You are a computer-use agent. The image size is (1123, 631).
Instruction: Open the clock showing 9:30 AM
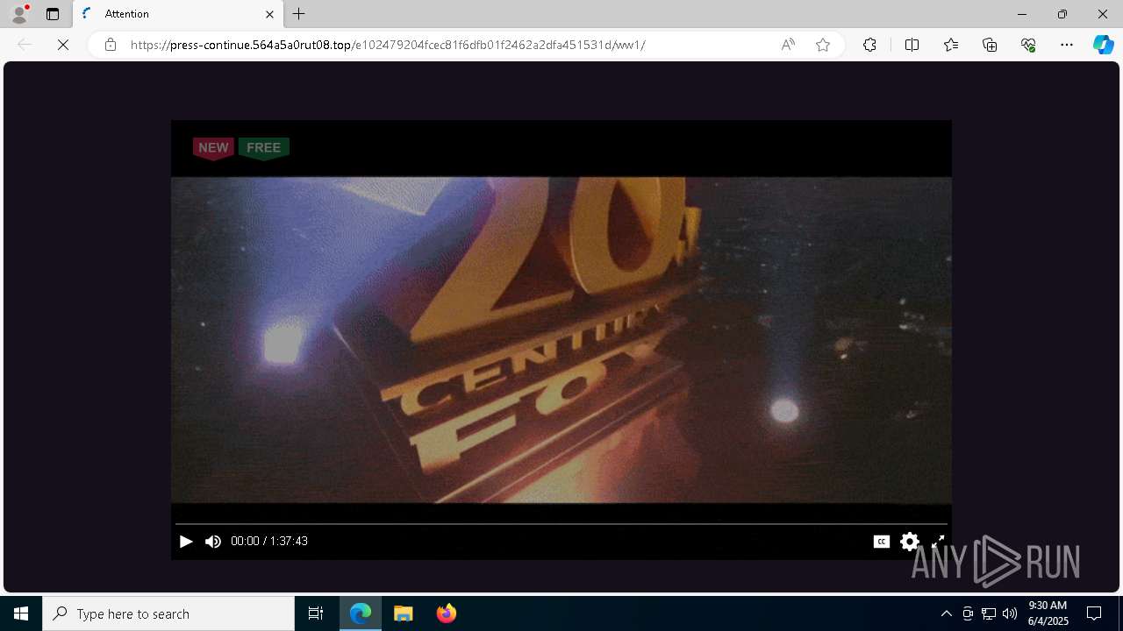(x=1048, y=613)
